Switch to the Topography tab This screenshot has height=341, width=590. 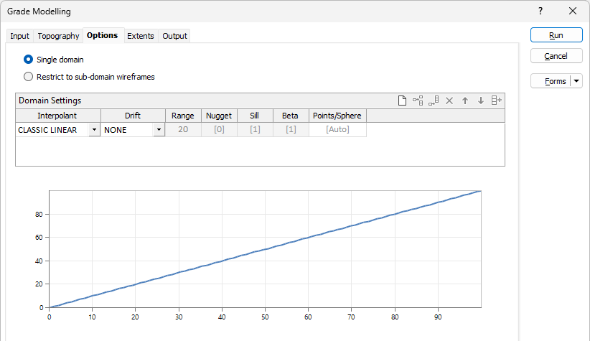[58, 36]
